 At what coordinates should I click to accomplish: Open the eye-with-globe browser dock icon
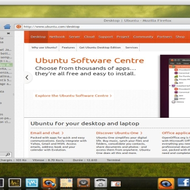tap(49, 183)
